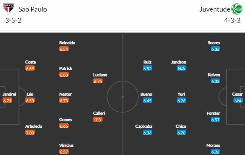Open the Juventude team name link

215,9
